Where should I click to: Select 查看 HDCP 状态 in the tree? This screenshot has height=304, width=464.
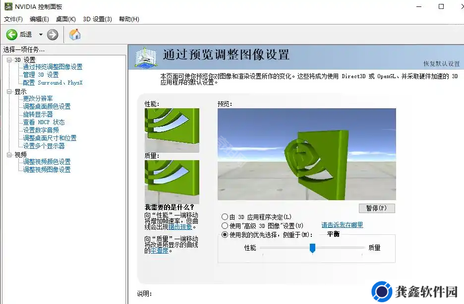pyautogui.click(x=44, y=122)
